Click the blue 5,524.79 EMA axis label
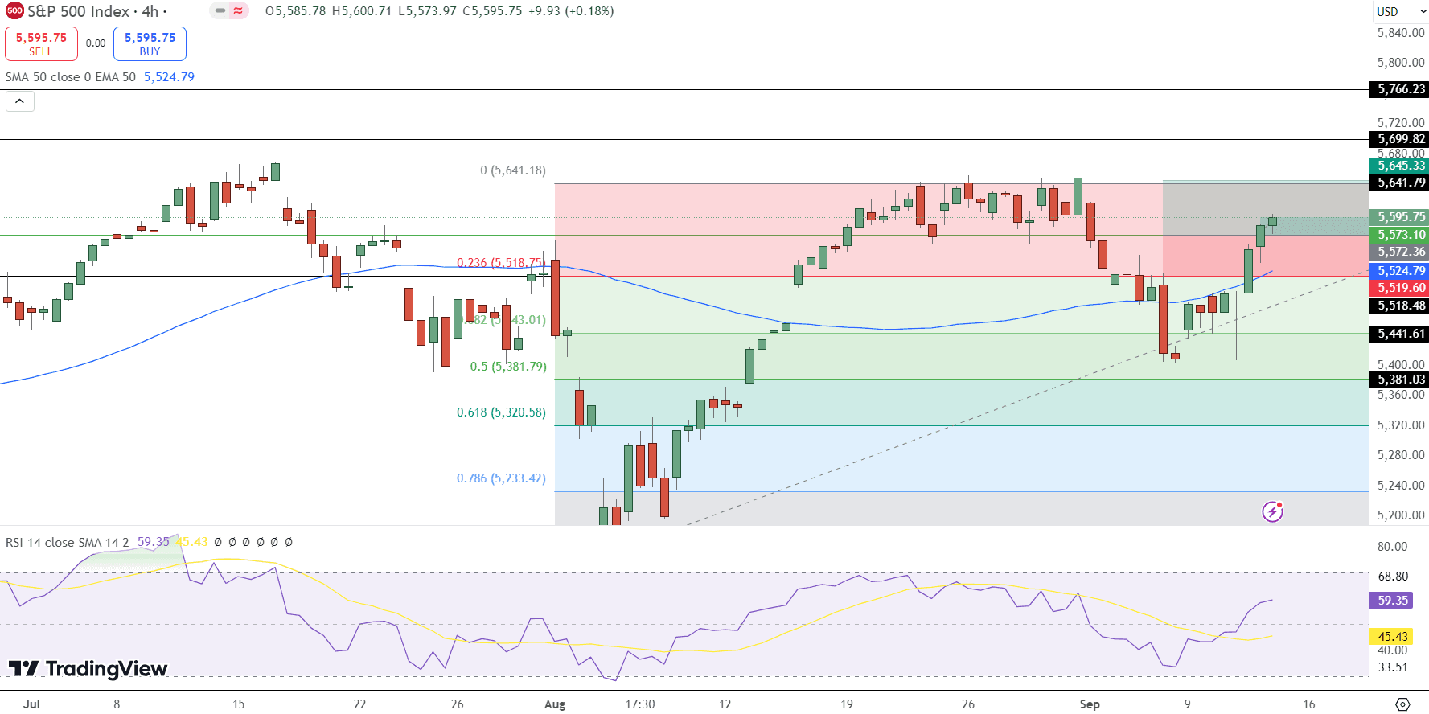 1399,271
